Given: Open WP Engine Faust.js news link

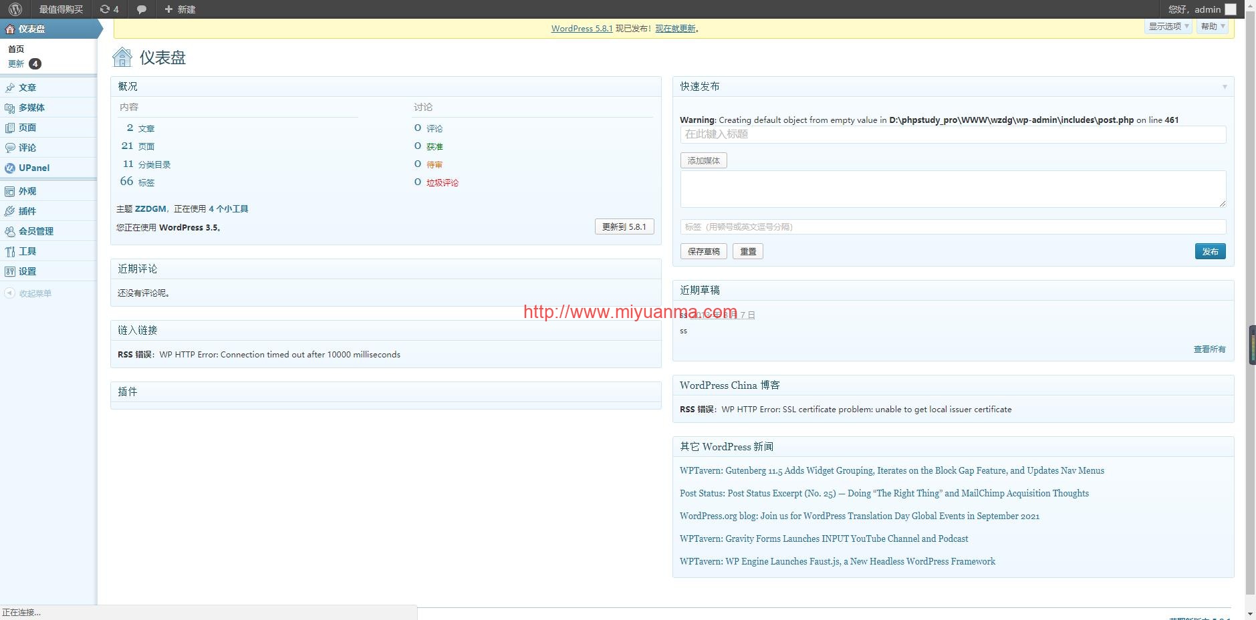Looking at the screenshot, I should 838,562.
